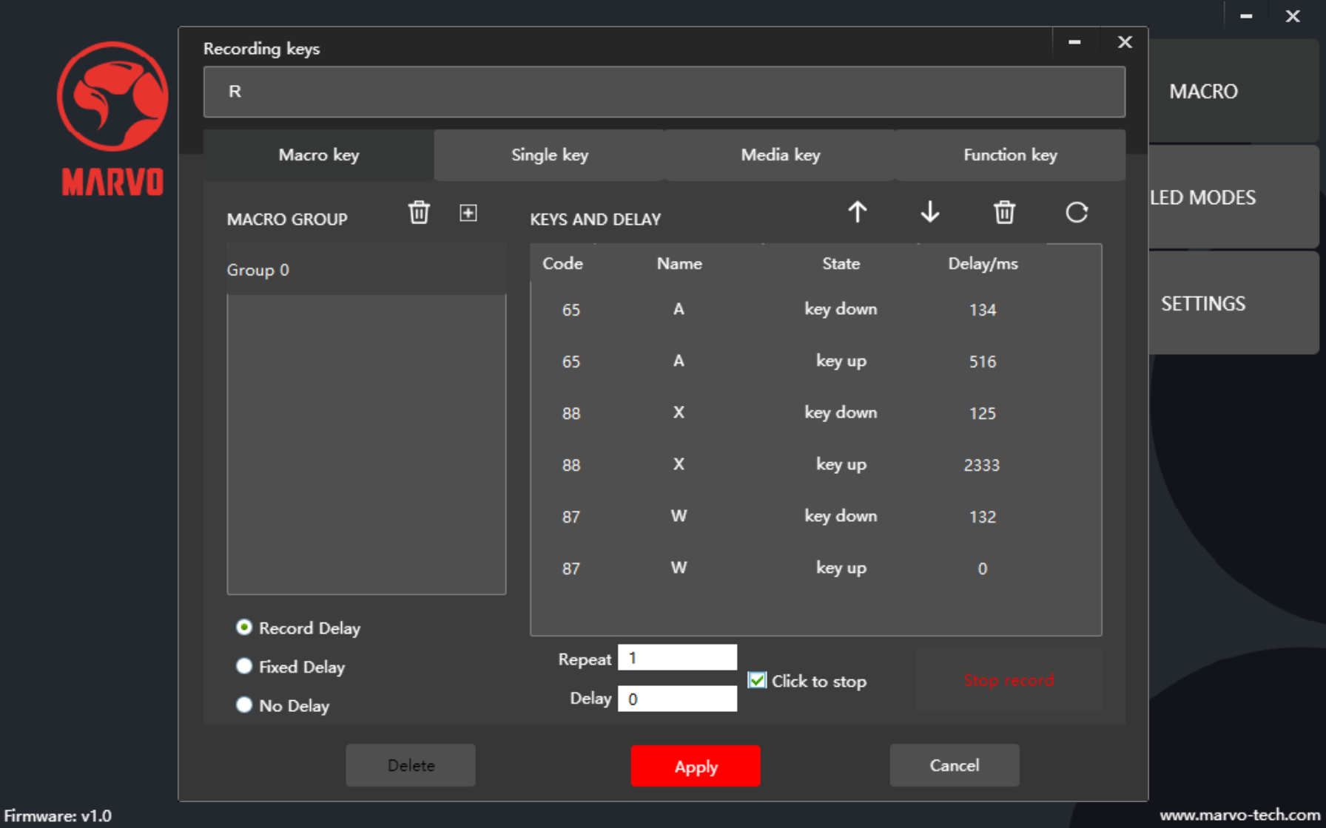The image size is (1326, 828).
Task: Move selected key entry up
Action: (857, 213)
